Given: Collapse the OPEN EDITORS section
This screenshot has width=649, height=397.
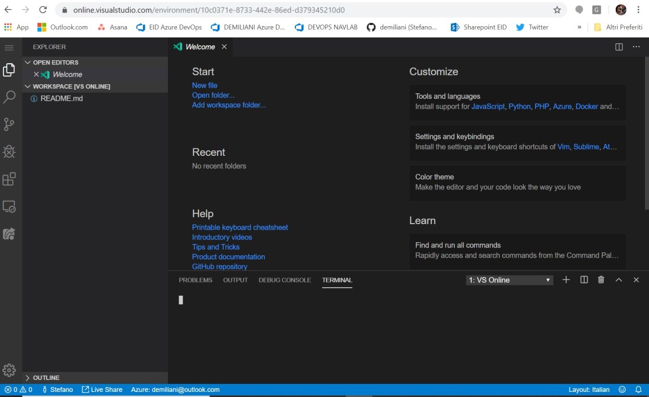Looking at the screenshot, I should pyautogui.click(x=54, y=62).
